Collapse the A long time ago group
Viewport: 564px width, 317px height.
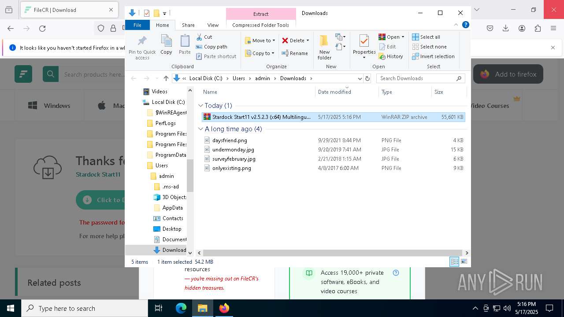click(x=201, y=129)
